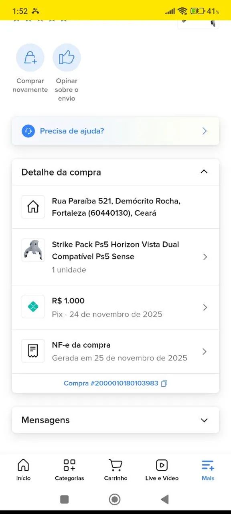231x514 pixels.
Task: Tap the Strike Pack product thumbnail
Action: [x=33, y=250]
